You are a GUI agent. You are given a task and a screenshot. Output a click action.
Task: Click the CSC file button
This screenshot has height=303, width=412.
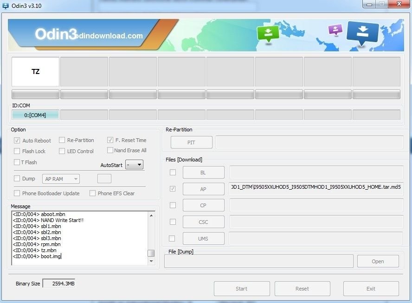(204, 222)
